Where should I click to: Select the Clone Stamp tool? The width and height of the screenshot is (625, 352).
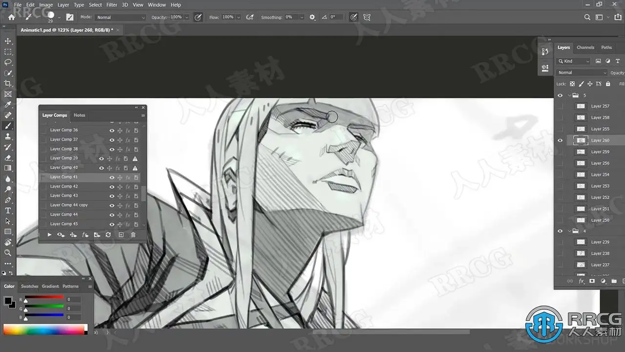[x=8, y=136]
